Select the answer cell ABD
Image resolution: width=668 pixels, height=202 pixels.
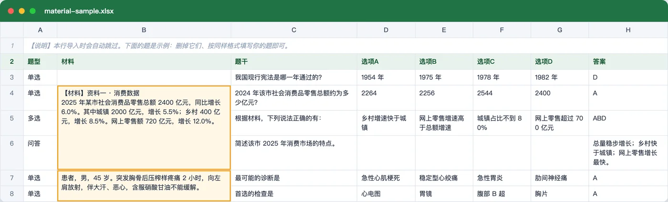[628, 123]
